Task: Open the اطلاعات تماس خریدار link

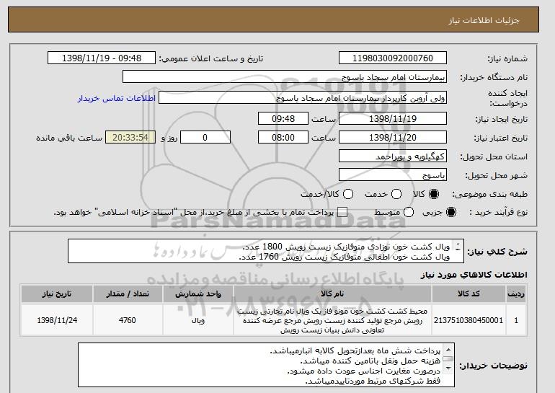Action: (117, 98)
